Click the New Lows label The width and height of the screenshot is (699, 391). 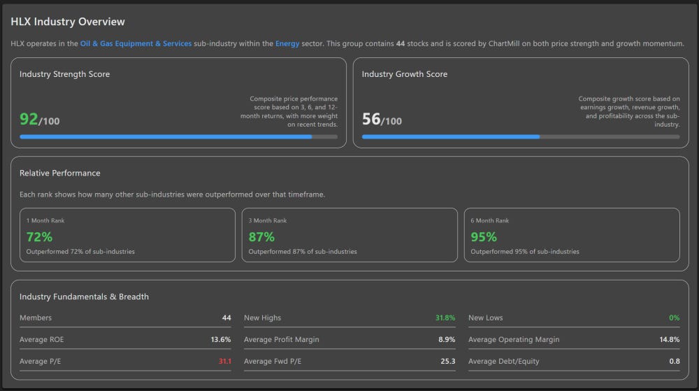coord(486,318)
